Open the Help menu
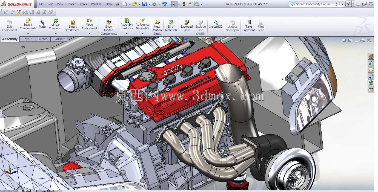 (109, 4)
